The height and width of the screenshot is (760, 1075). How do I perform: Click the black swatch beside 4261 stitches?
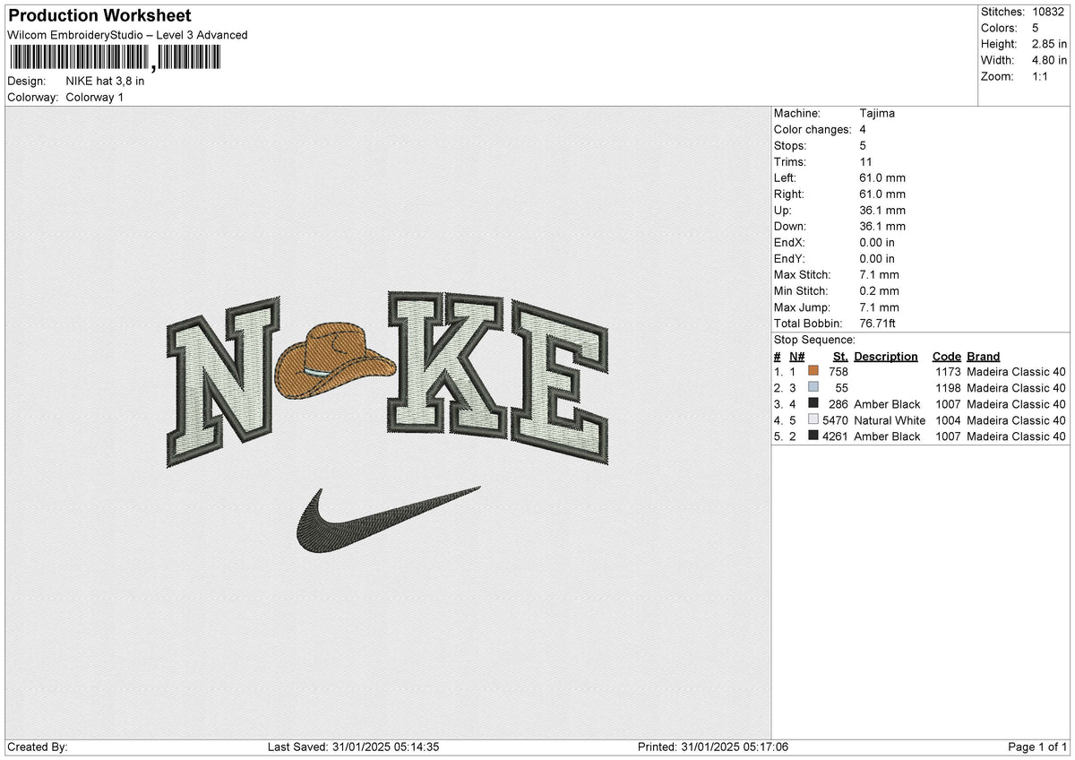click(813, 436)
